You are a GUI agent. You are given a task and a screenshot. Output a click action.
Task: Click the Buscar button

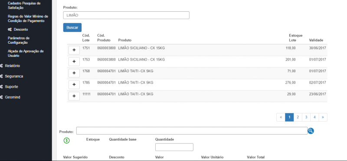[x=72, y=28]
